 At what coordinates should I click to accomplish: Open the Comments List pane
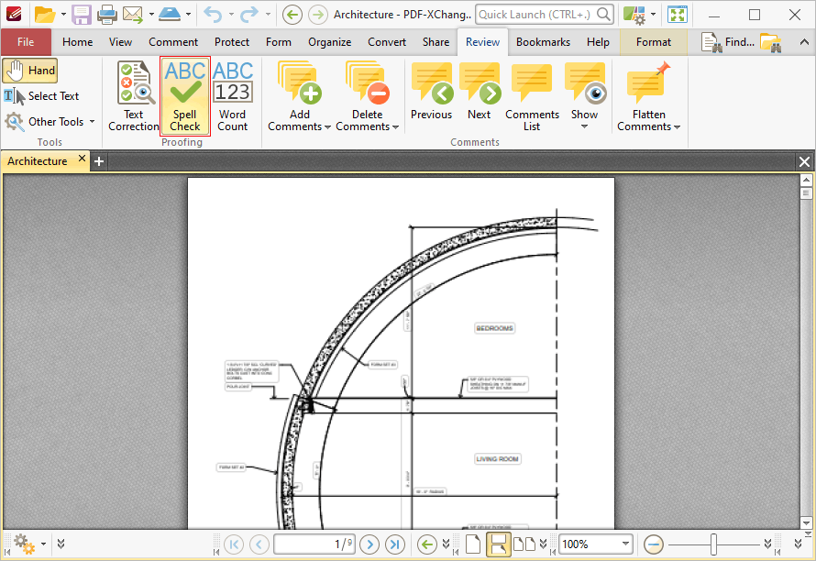[532, 96]
